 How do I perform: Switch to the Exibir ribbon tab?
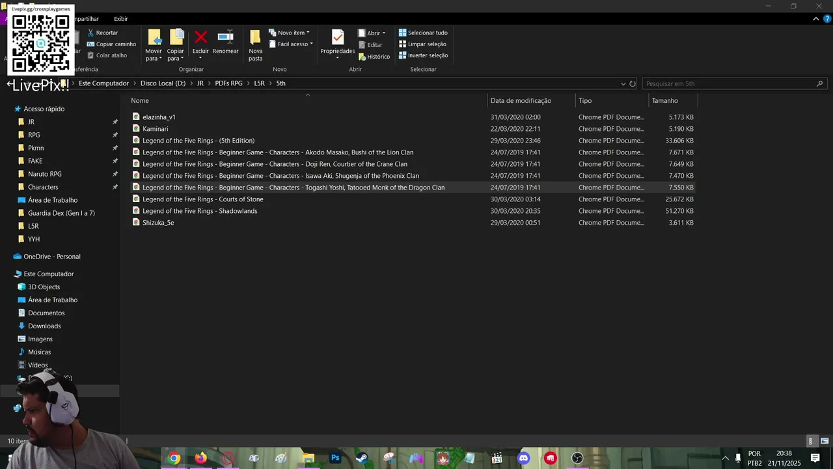tap(121, 19)
